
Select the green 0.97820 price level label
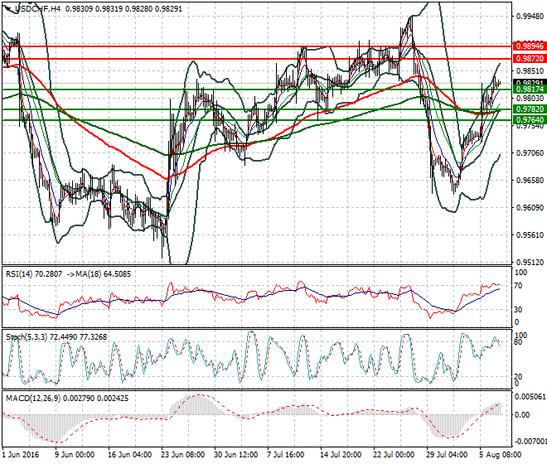(x=530, y=109)
